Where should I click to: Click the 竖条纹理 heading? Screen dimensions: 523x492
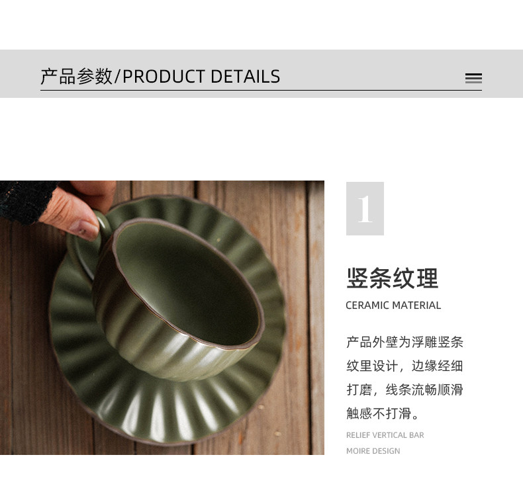click(x=392, y=278)
